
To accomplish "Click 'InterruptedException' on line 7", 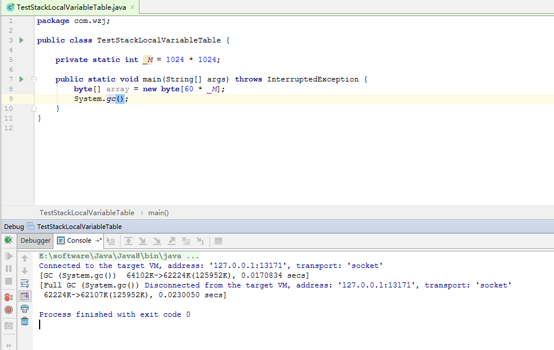I will coord(313,79).
